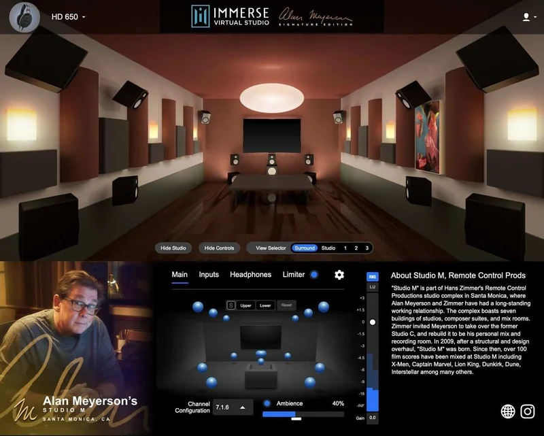Click the middle right height speaker sphere
The image size is (544, 436).
(308, 313)
